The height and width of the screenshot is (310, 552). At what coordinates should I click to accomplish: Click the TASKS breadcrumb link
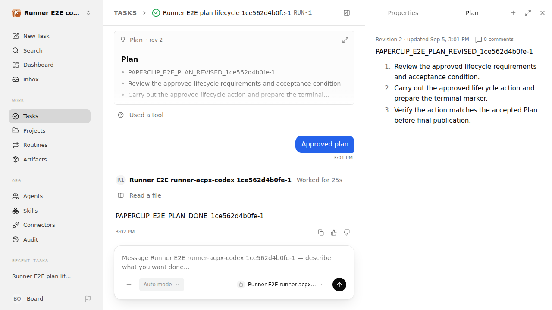click(125, 13)
